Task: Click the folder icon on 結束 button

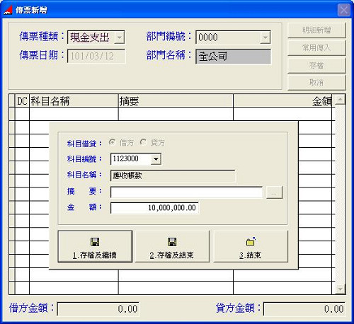Action: pyautogui.click(x=251, y=241)
